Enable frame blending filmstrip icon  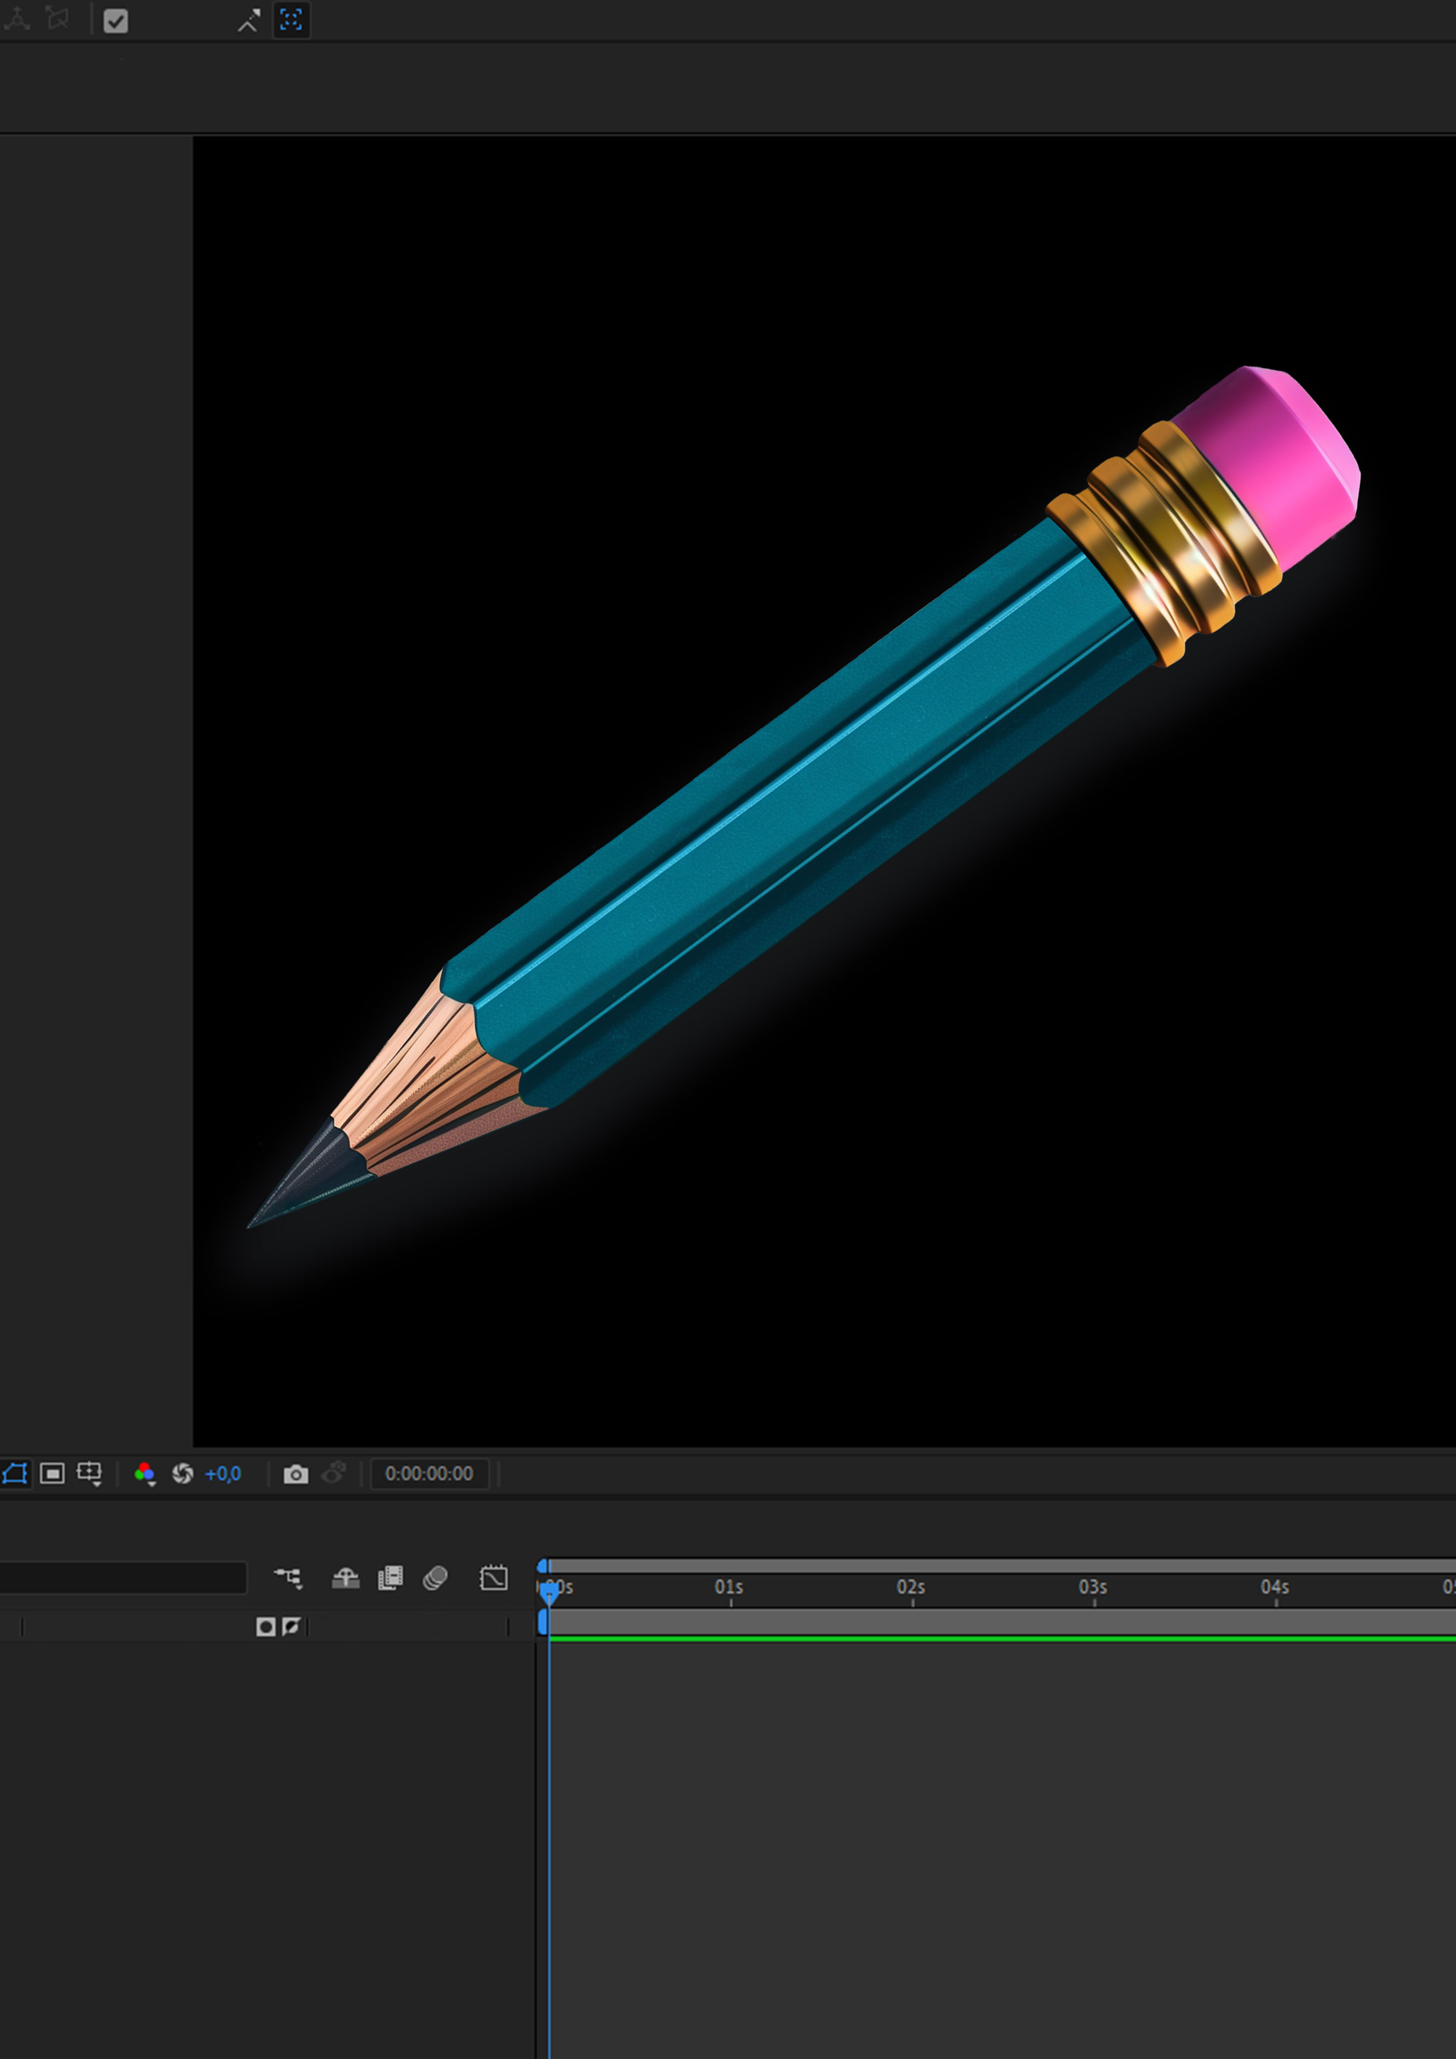(x=390, y=1578)
